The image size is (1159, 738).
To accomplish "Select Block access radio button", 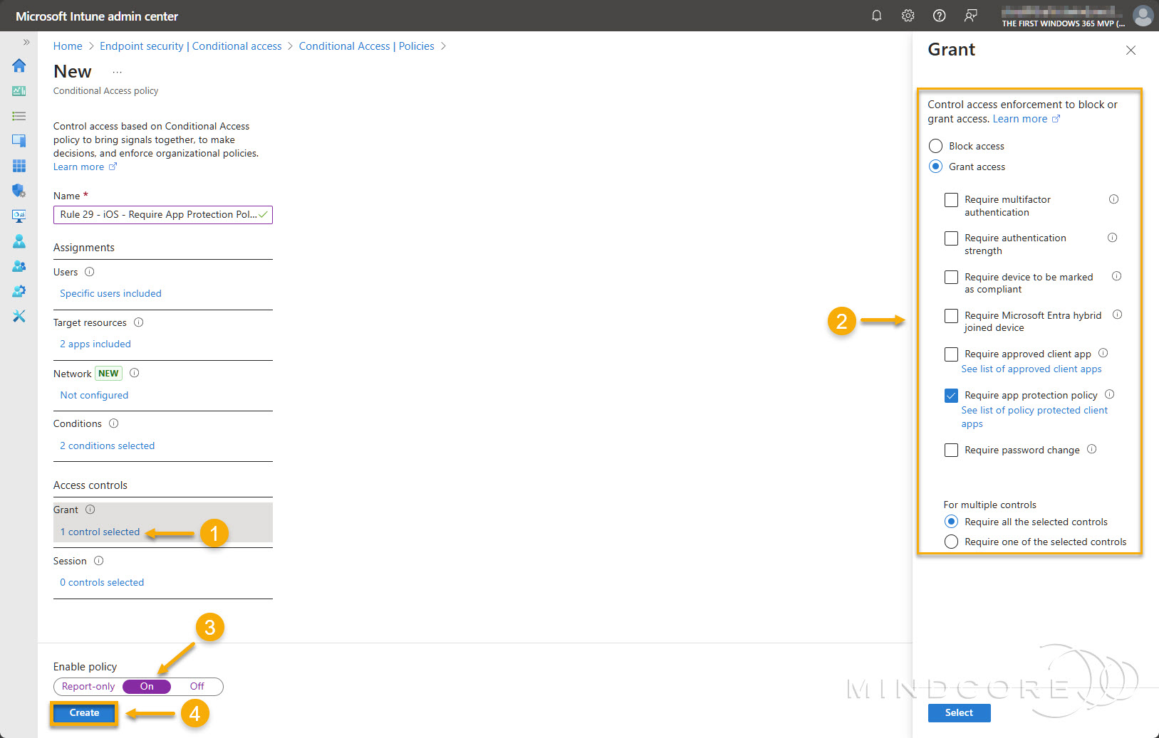I will click(x=936, y=145).
